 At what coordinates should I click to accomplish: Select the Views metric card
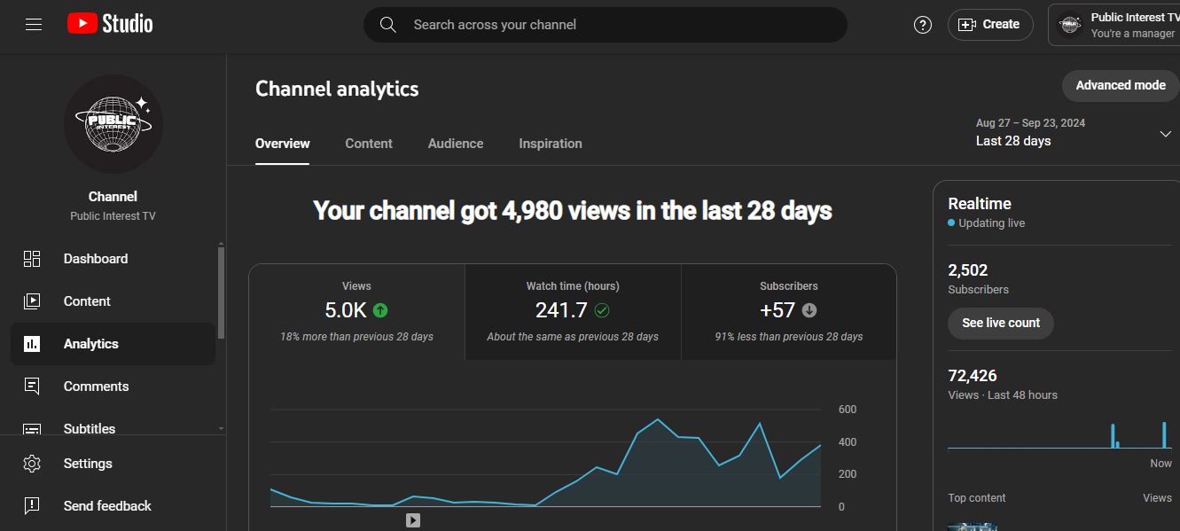tap(356, 312)
